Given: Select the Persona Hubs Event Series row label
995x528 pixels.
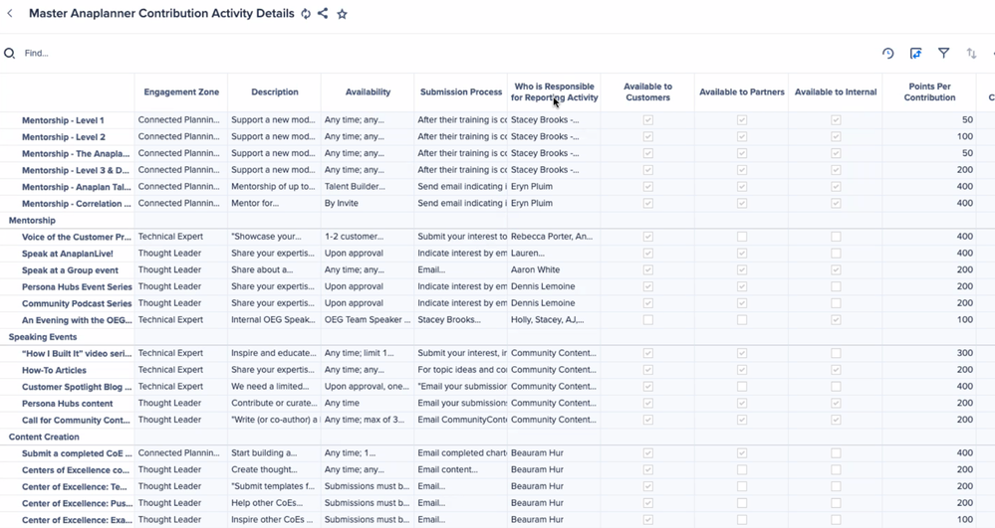Looking at the screenshot, I should click(x=77, y=286).
